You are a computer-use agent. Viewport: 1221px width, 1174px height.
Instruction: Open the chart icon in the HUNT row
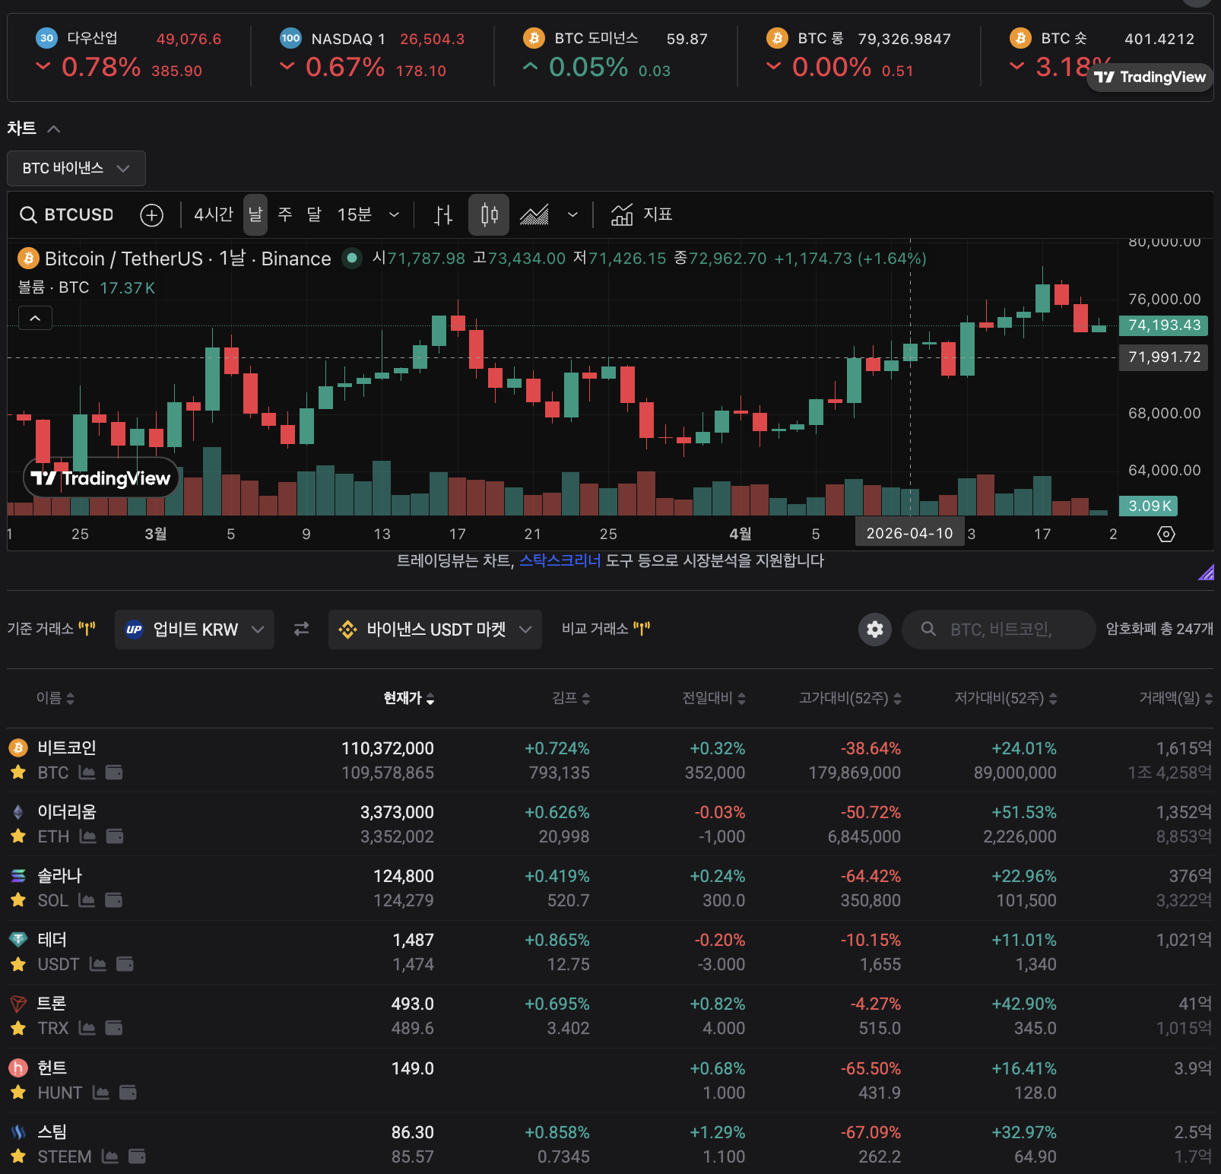click(x=101, y=1093)
